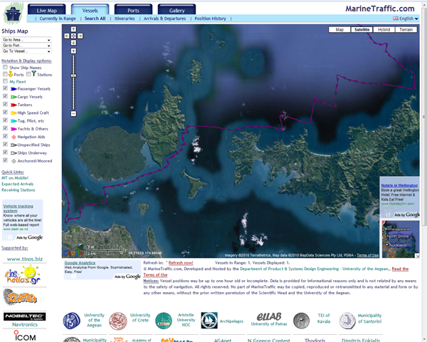Open the Archipelagos sailboat logo
Screen dimensions: 427x342
pos(209,321)
